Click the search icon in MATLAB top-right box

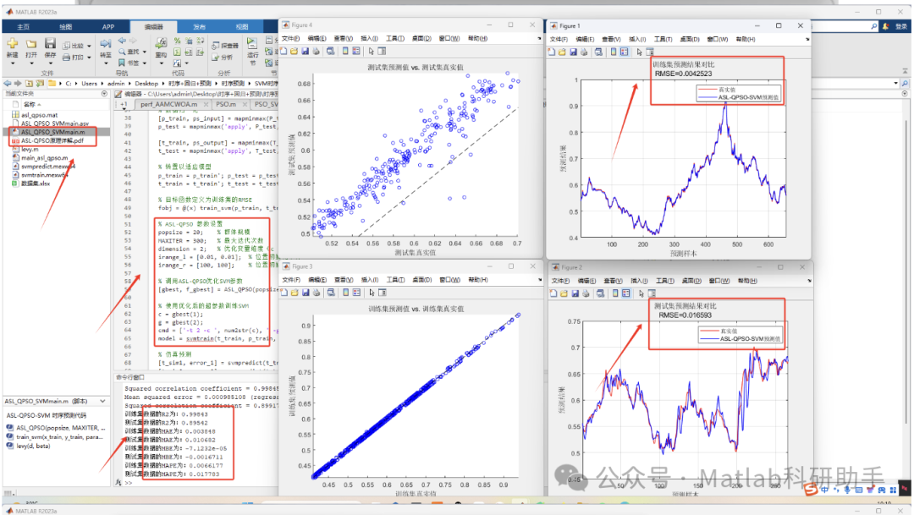[873, 26]
